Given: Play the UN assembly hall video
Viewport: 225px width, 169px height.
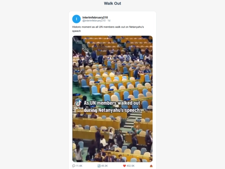Looking at the screenshot, I should [x=112, y=99].
